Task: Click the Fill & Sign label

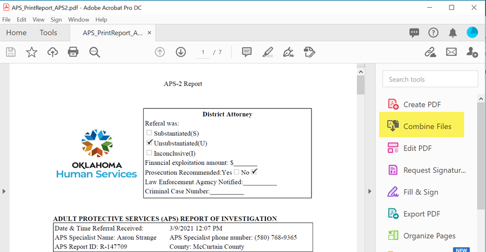Action: [x=421, y=192]
